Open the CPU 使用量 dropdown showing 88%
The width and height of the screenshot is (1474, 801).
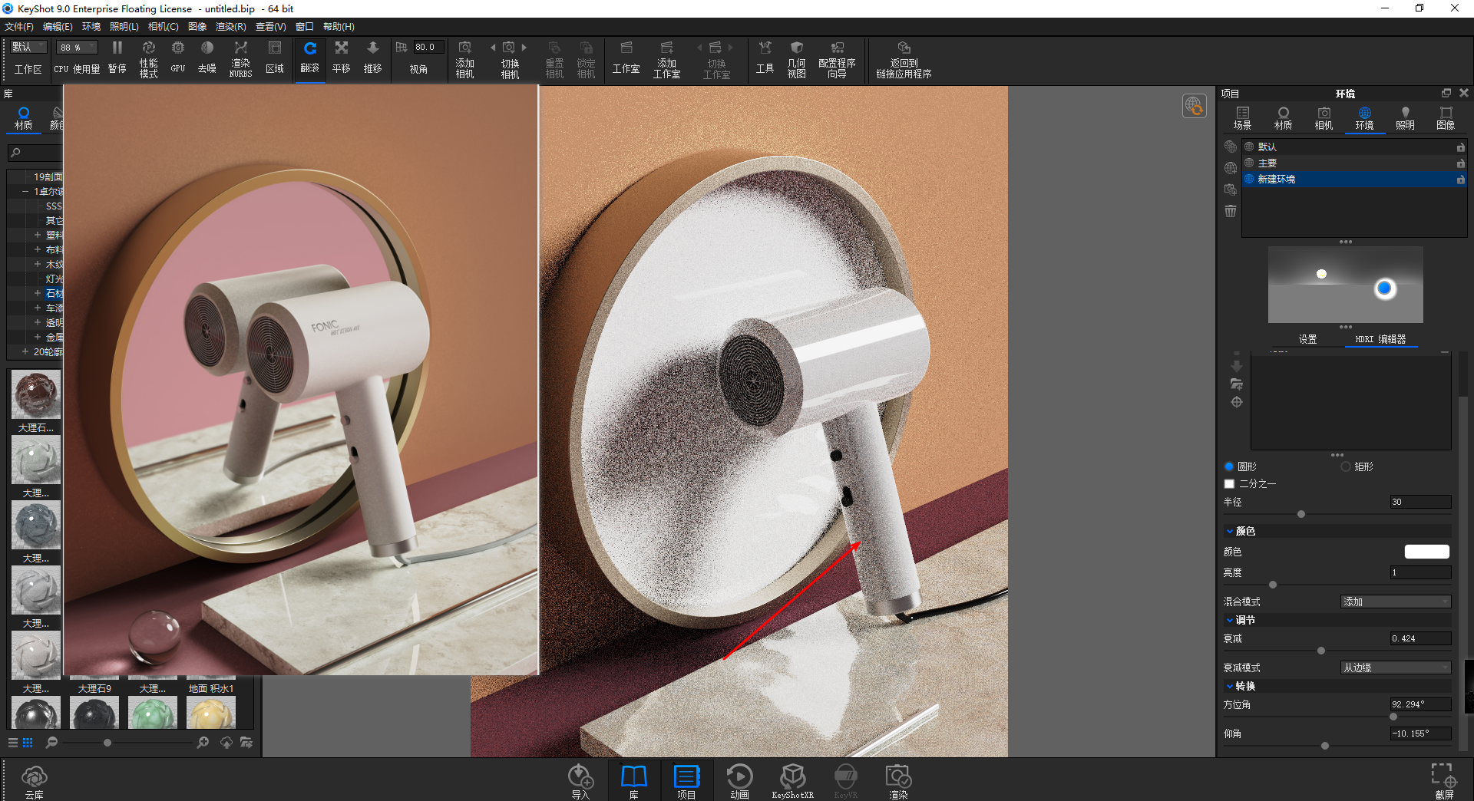click(77, 48)
